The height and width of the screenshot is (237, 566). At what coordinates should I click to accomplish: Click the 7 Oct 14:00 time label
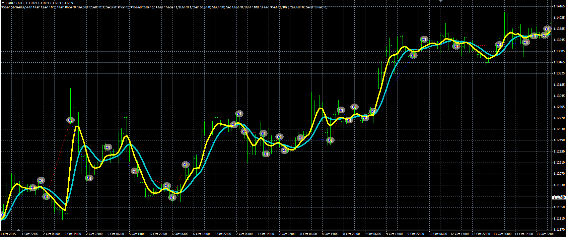(x=266, y=234)
